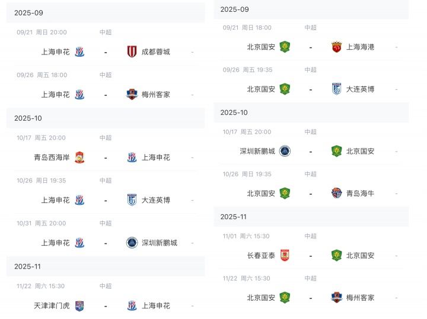The height and width of the screenshot is (319, 427).
Task: Select the 2025-11 header in right schedule
Action: 311,217
